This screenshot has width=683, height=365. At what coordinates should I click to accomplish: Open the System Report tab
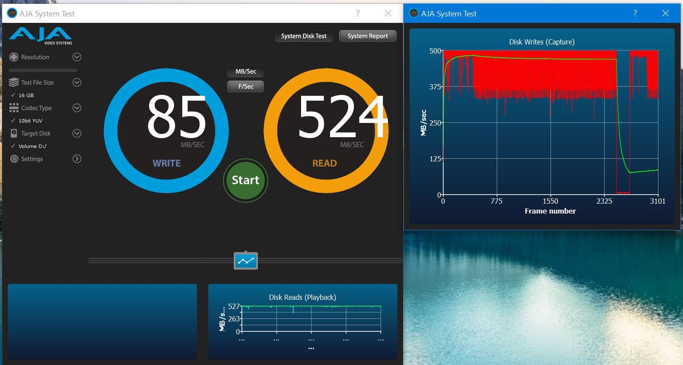pos(368,36)
